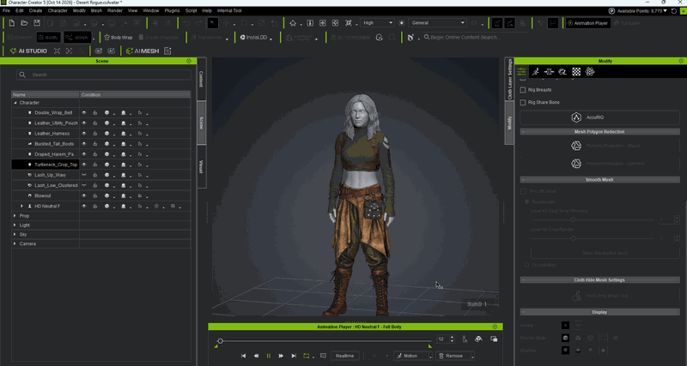Collapse the Character tree group
Screen dimensions: 687x366
point(15,103)
